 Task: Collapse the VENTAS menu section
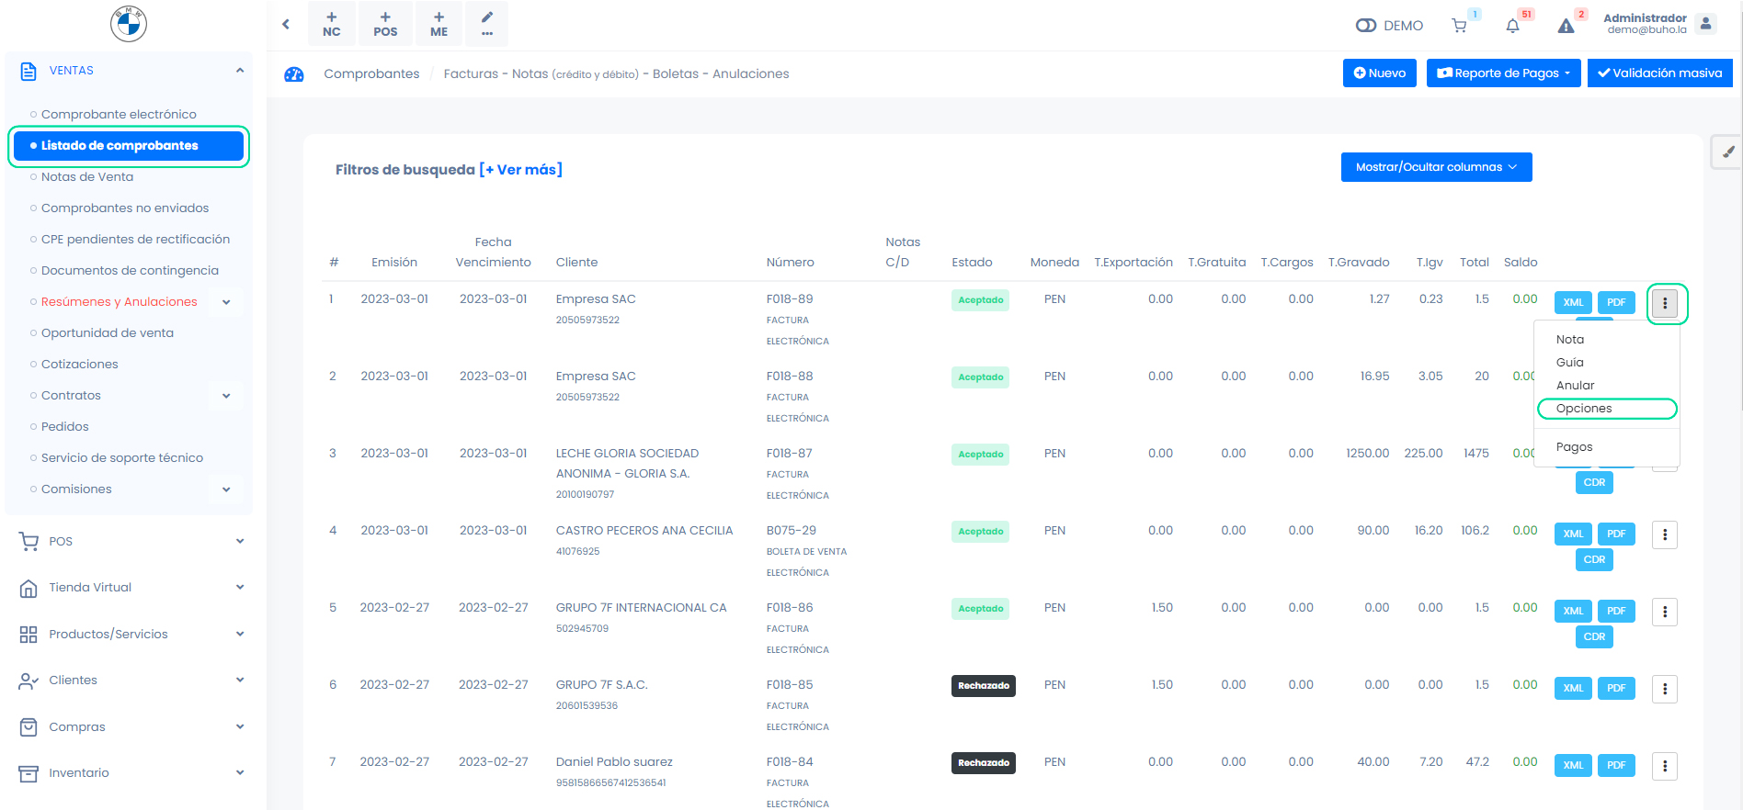click(240, 71)
